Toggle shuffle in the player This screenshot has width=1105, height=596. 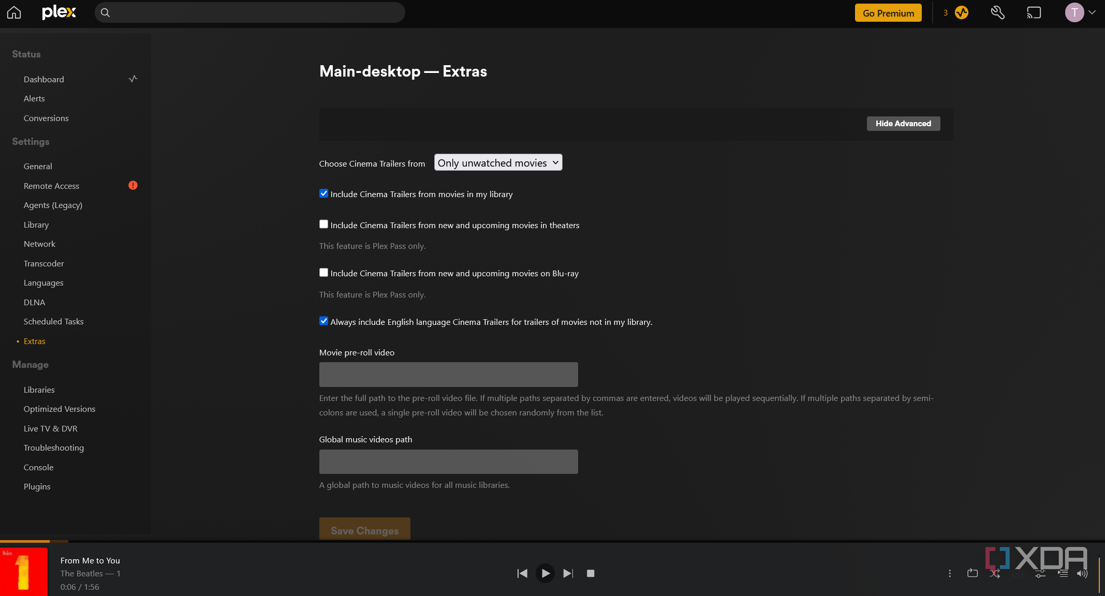pyautogui.click(x=995, y=573)
